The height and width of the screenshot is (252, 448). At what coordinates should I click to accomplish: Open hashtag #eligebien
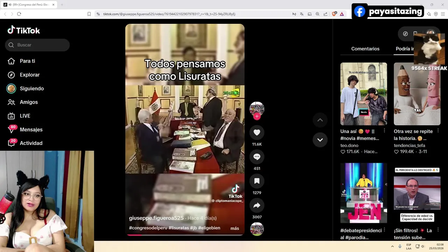209,228
